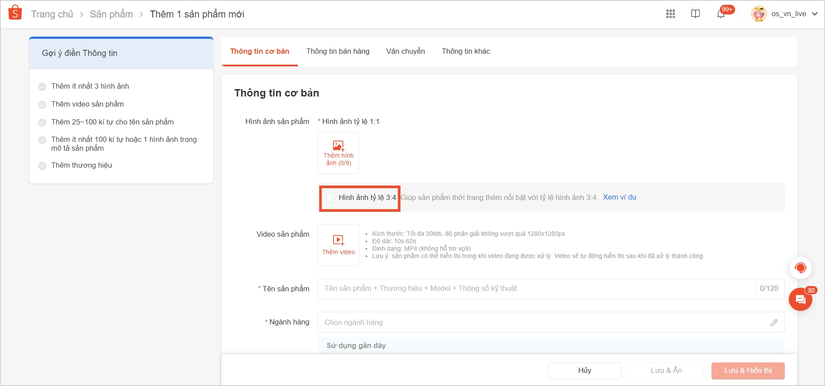Viewport: 825px width, 386px height.
Task: Click the Thêm 1 sản phẩm mới breadcrumb text
Action: pyautogui.click(x=197, y=14)
